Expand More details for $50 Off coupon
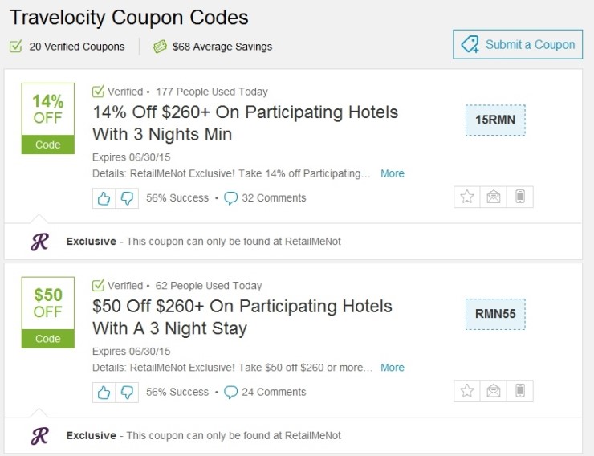594x456 pixels. [392, 368]
